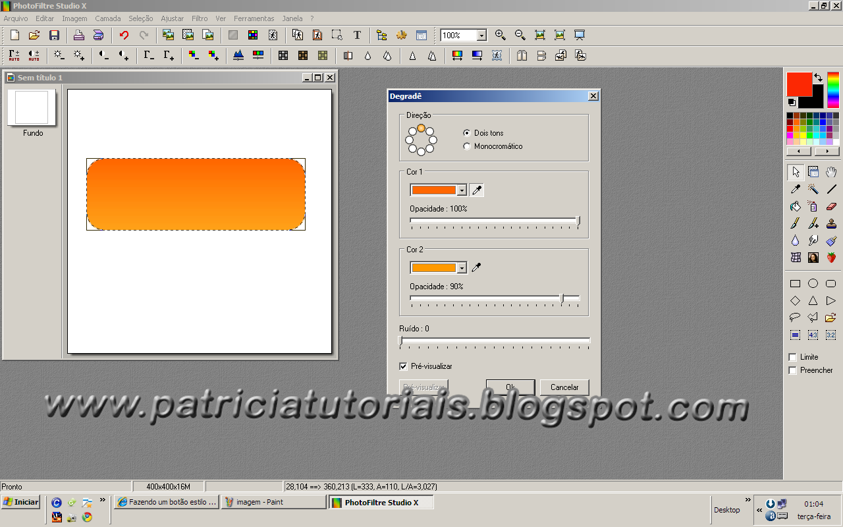Screen dimensions: 843x527
Task: Increase brightness with the sun plus icon
Action: tap(79, 55)
